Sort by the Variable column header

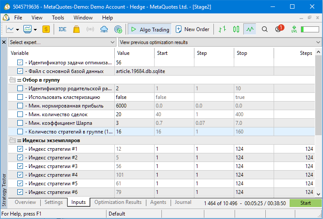click(x=61, y=53)
